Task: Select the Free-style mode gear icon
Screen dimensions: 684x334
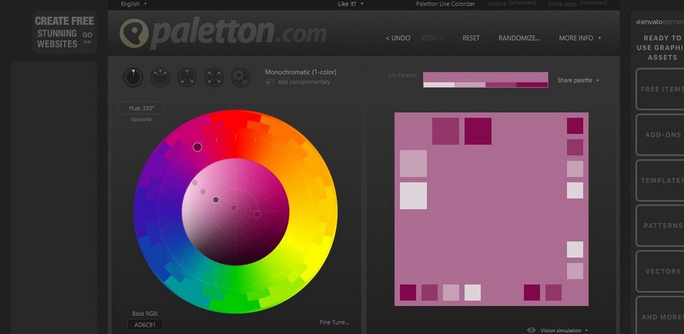Action: 241,78
